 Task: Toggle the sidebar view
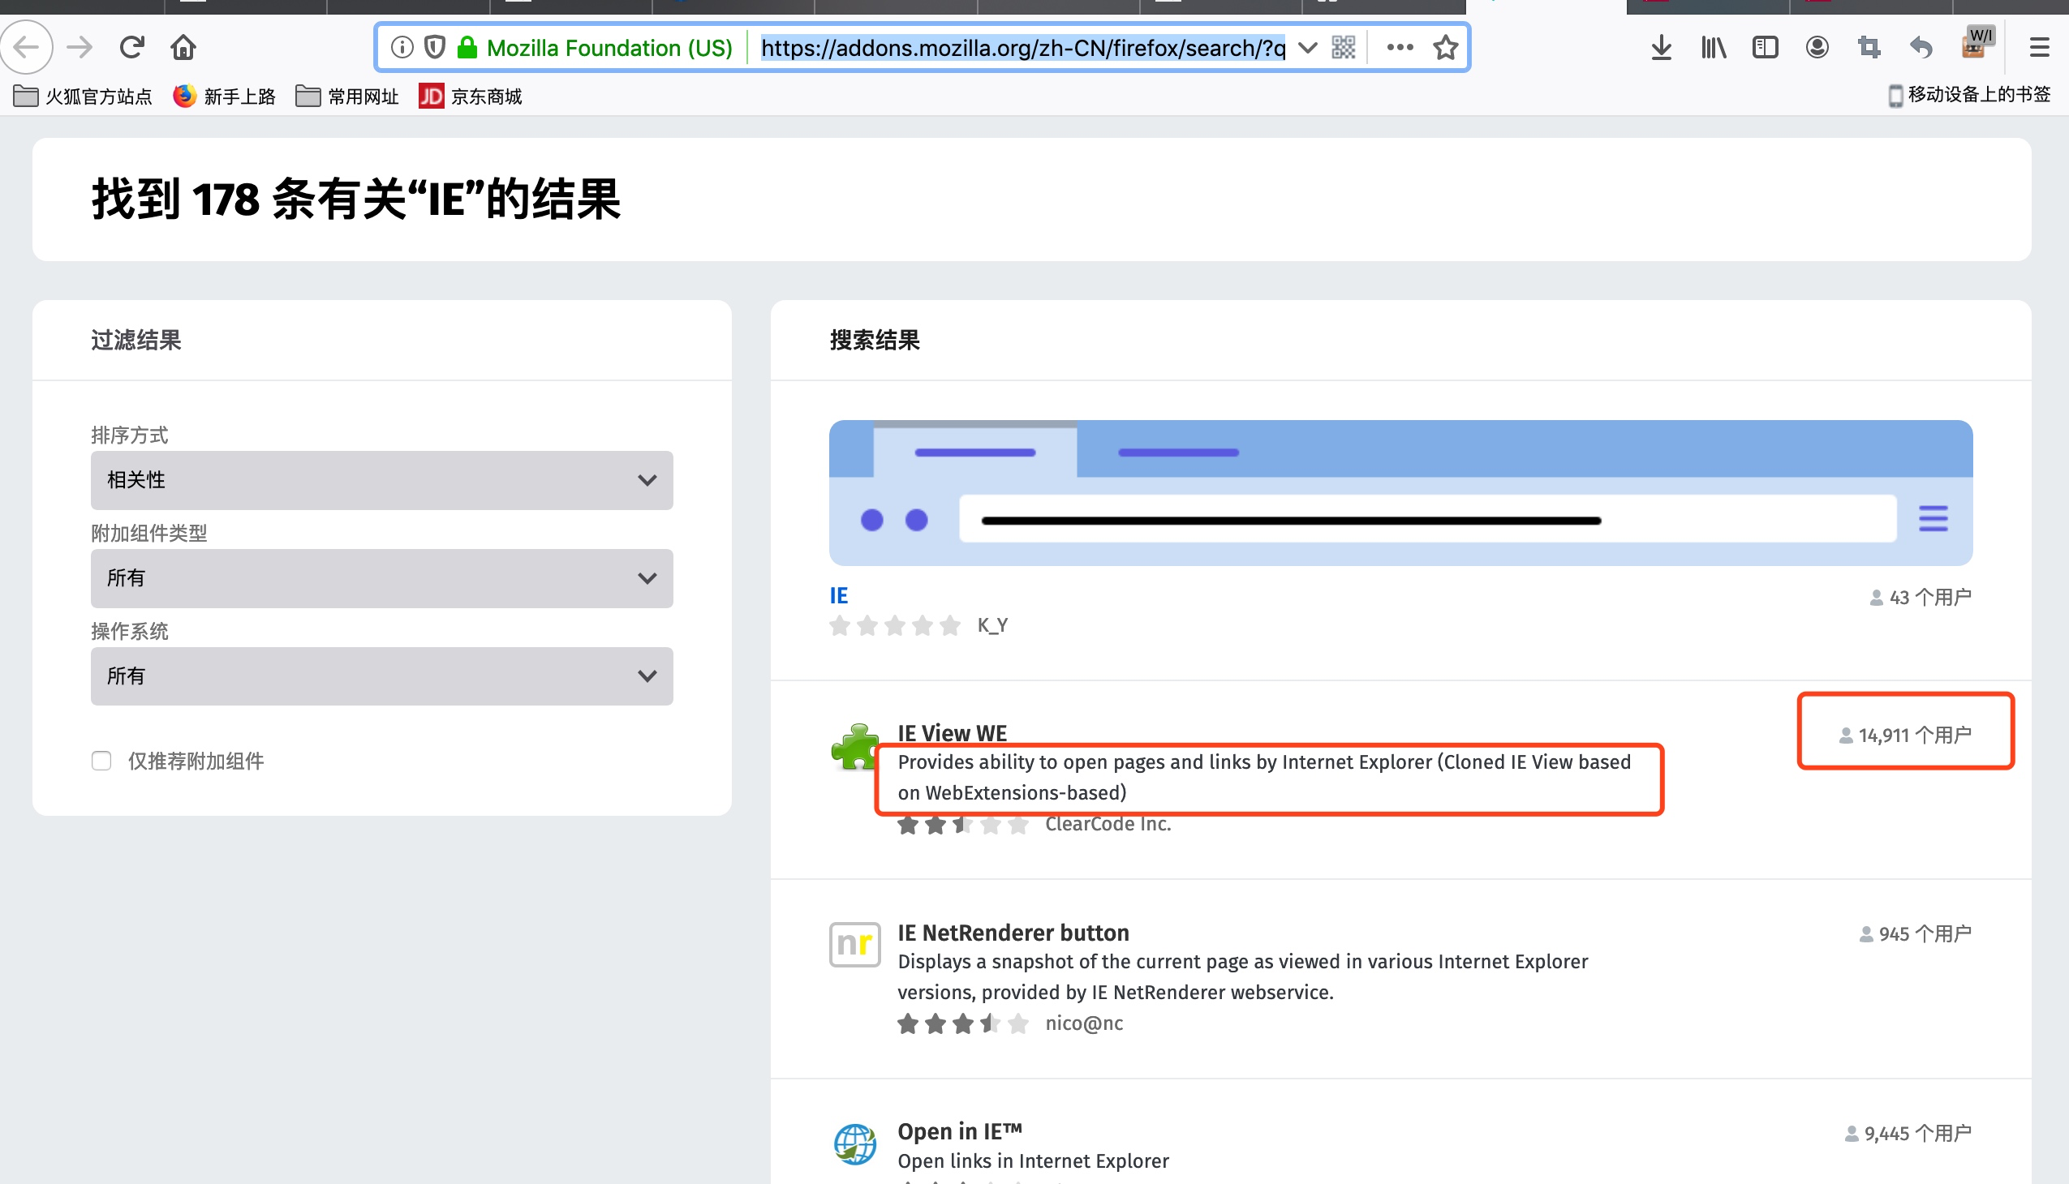point(1766,47)
